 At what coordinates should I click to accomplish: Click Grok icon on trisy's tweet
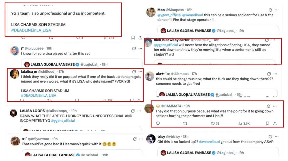point(270,137)
